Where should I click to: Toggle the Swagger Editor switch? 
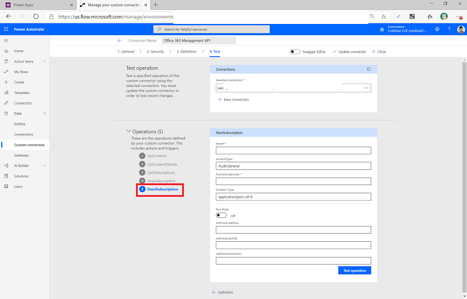click(295, 51)
